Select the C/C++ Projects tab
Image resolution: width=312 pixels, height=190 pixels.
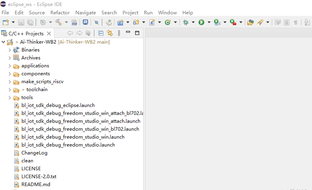point(26,33)
